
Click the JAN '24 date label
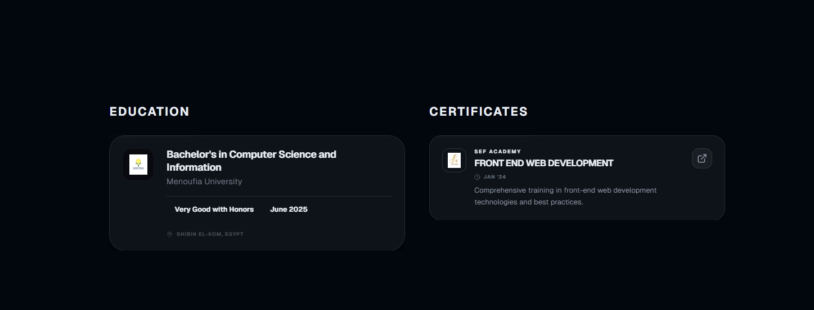point(494,177)
